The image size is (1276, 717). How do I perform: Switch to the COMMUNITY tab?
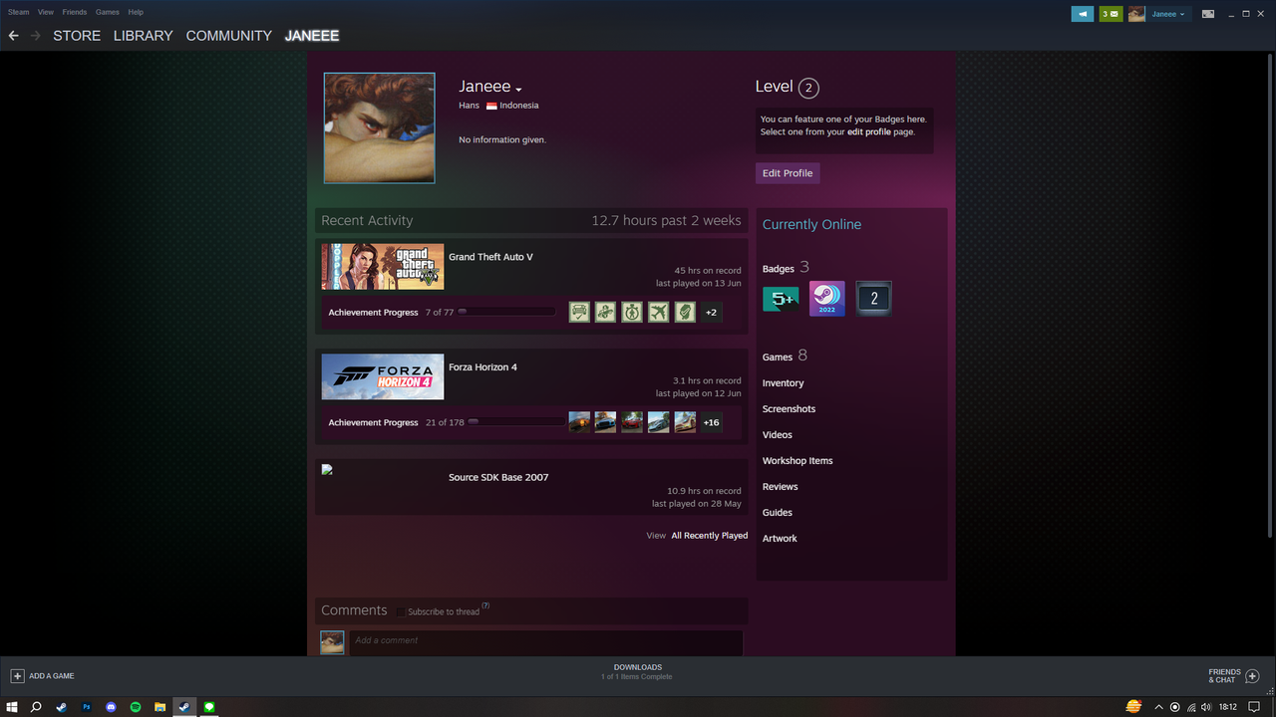pyautogui.click(x=229, y=36)
